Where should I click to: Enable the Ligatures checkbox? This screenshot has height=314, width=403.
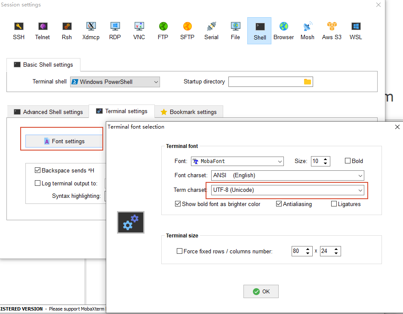pyautogui.click(x=334, y=204)
